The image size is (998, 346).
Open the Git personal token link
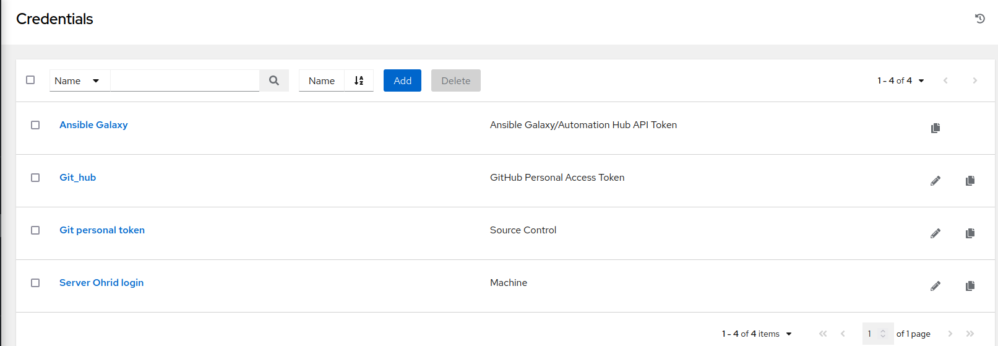click(x=102, y=230)
